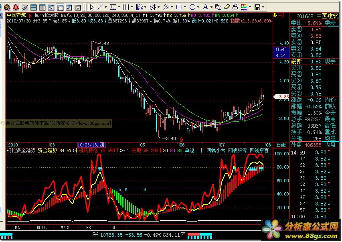Click the eraser tool icon
Image resolution: width=342 pixels, height=242 pixels.
[227, 7]
